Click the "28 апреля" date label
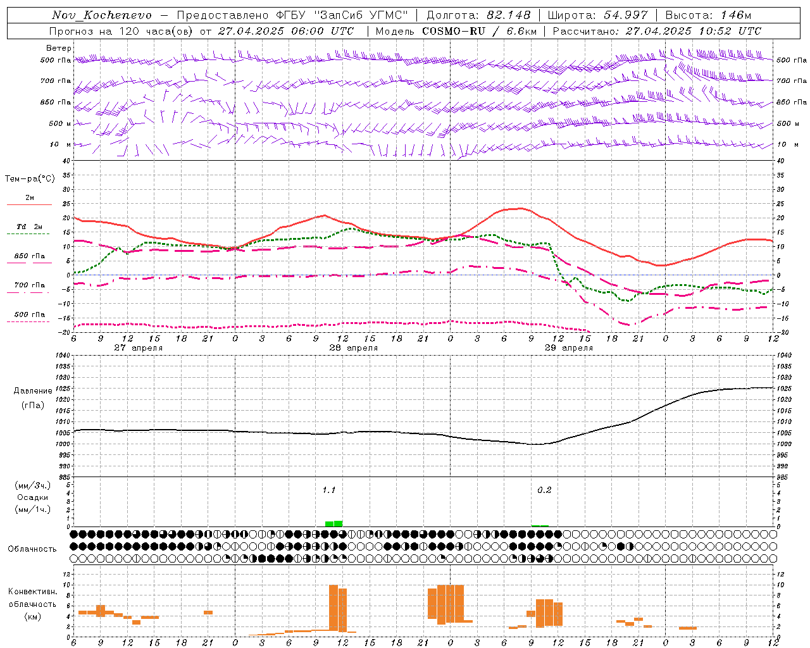The width and height of the screenshot is (810, 648). (353, 348)
